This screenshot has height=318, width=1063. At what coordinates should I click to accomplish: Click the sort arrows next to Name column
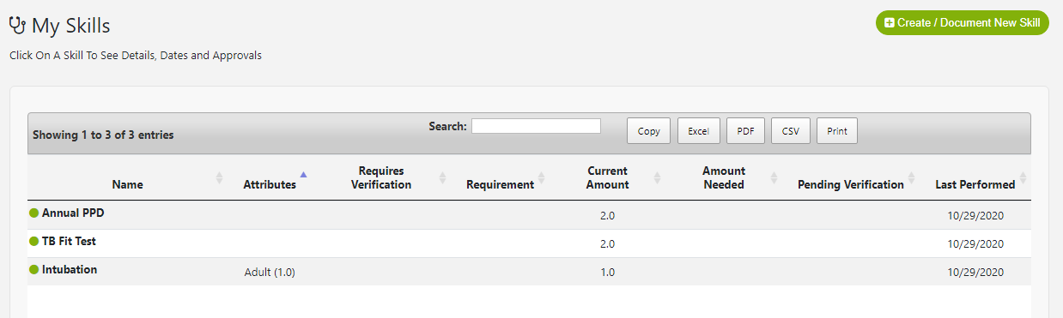219,178
